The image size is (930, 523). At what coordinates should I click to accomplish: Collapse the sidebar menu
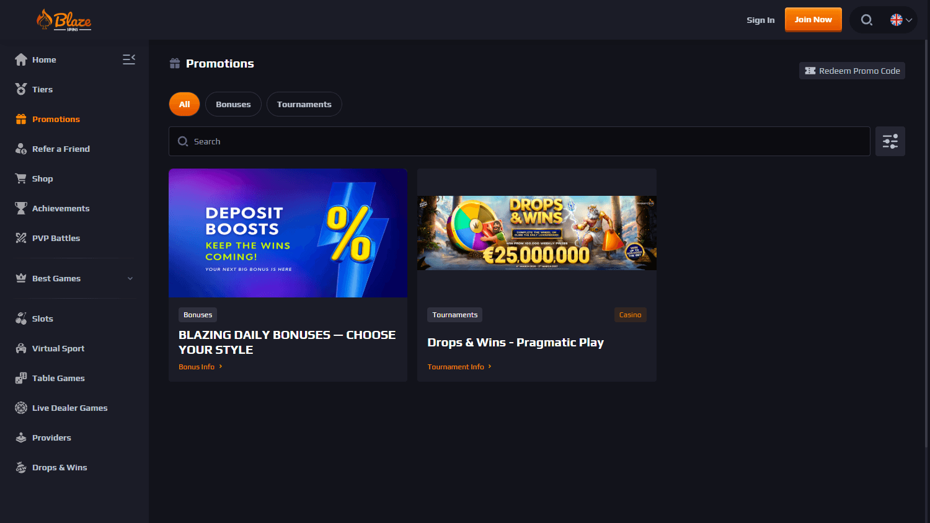pyautogui.click(x=129, y=59)
